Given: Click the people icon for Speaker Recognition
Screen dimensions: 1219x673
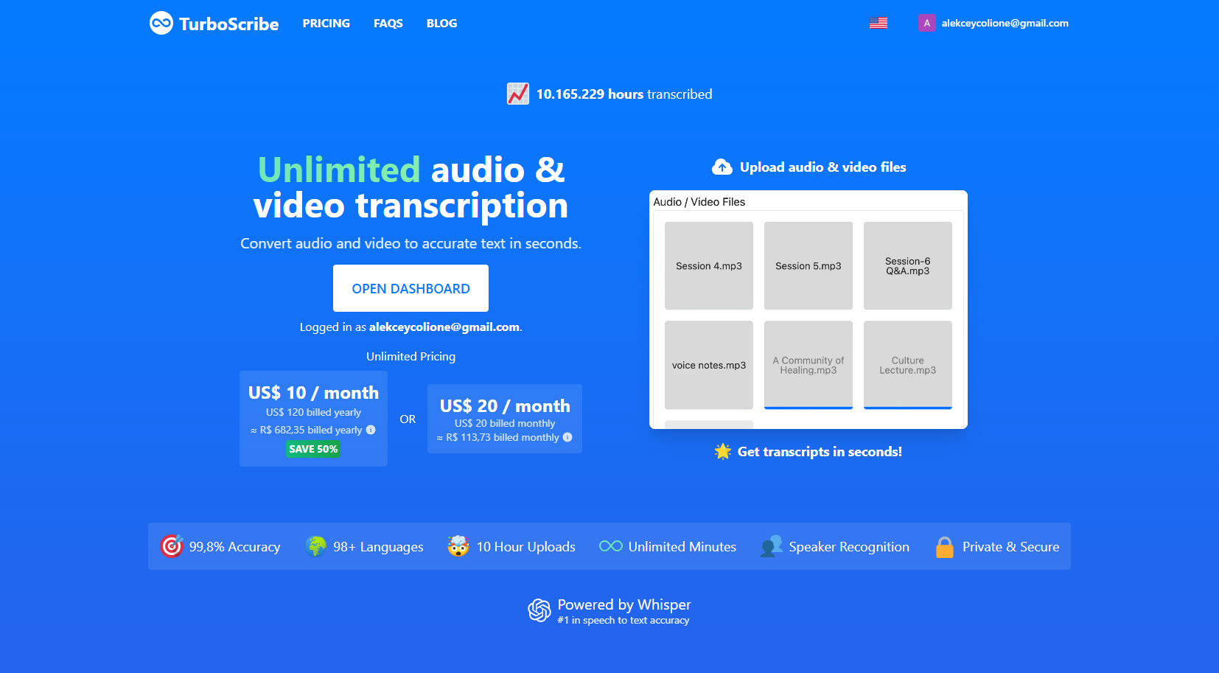Looking at the screenshot, I should 772,546.
